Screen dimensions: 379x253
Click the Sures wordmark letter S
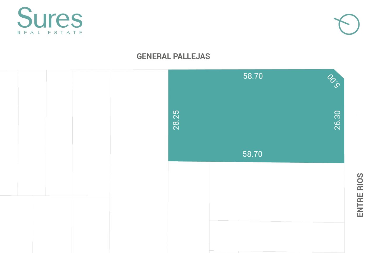click(x=25, y=17)
